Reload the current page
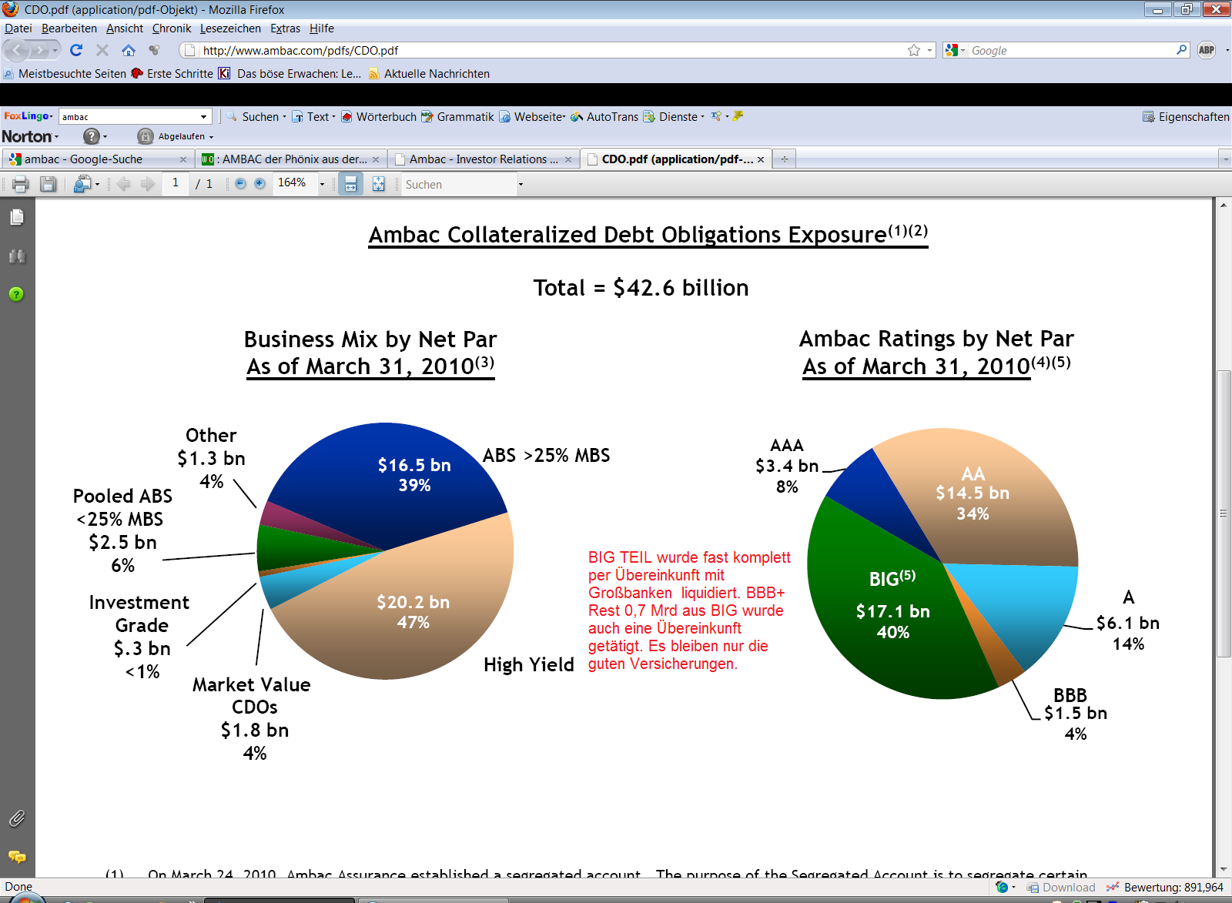Screen dimensions: 1232x903 pos(75,50)
